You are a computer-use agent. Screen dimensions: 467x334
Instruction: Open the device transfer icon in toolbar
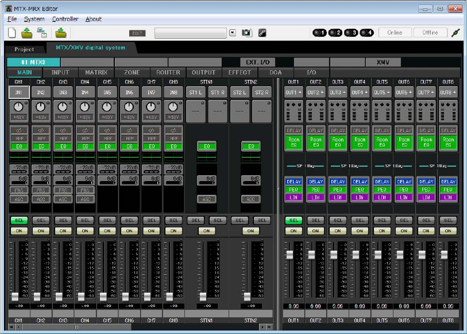(42, 32)
